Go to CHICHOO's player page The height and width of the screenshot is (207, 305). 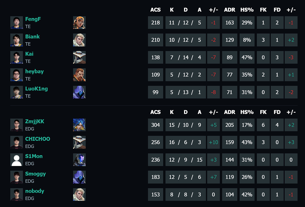click(38, 139)
